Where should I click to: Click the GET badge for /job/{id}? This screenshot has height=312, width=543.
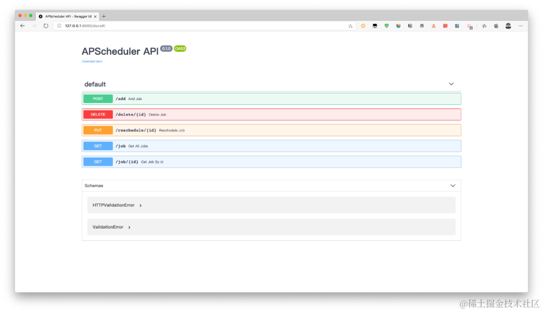pos(98,162)
